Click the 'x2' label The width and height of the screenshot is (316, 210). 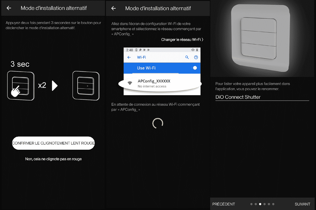42,85
